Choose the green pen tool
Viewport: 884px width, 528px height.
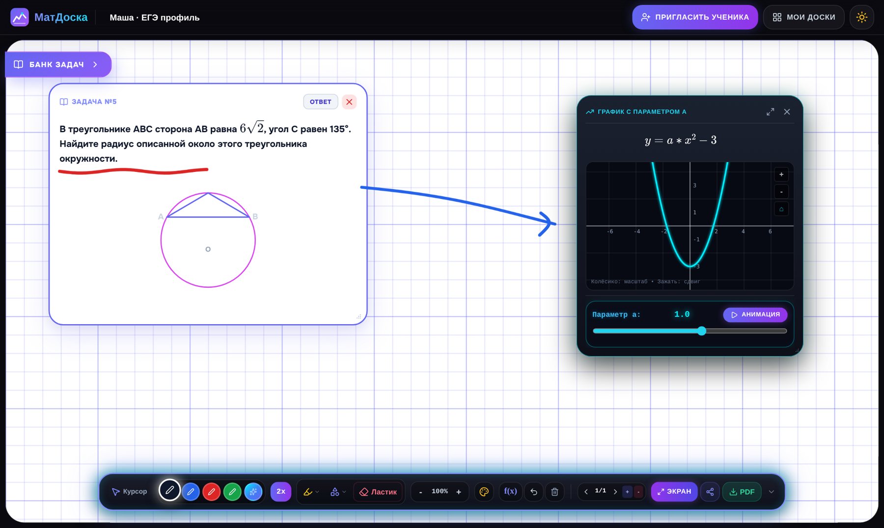[x=232, y=492]
